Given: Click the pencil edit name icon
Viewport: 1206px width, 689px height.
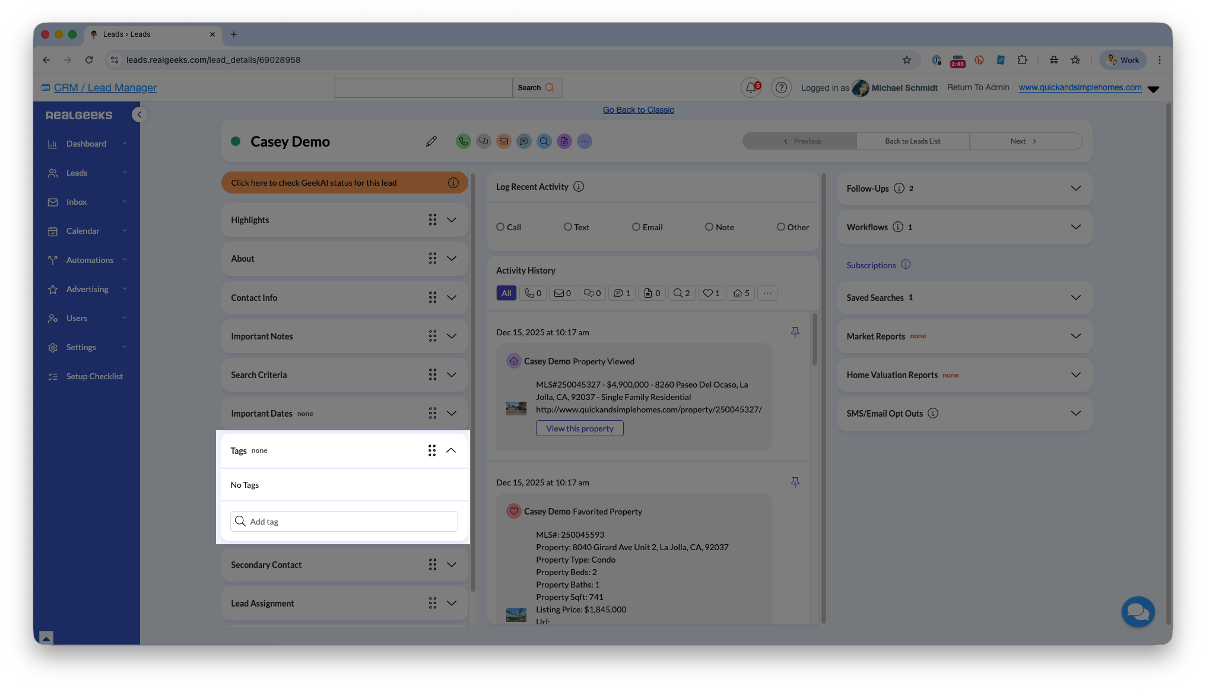Looking at the screenshot, I should tap(431, 141).
